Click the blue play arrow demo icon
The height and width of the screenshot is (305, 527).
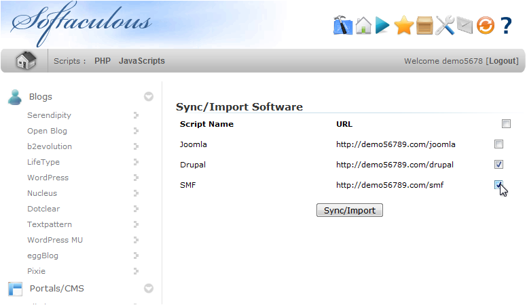pos(382,26)
